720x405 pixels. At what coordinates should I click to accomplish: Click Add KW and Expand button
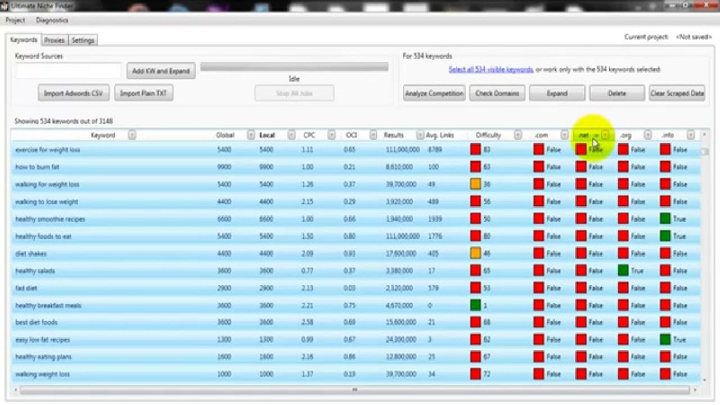161,71
